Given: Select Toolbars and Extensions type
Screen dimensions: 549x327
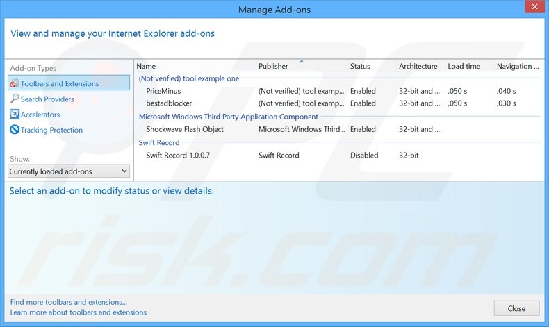Looking at the screenshot, I should 69,83.
